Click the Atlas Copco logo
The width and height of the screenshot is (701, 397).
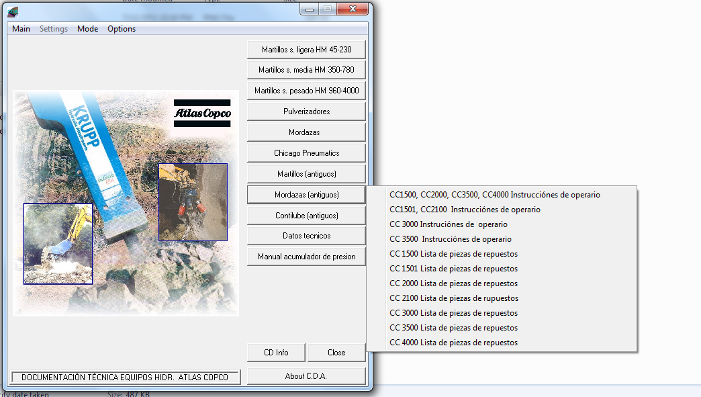tap(202, 113)
